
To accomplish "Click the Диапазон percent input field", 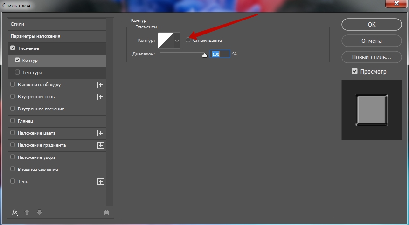I will (220, 54).
